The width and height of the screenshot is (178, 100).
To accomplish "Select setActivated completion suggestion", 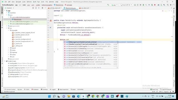I will [x=91, y=51].
